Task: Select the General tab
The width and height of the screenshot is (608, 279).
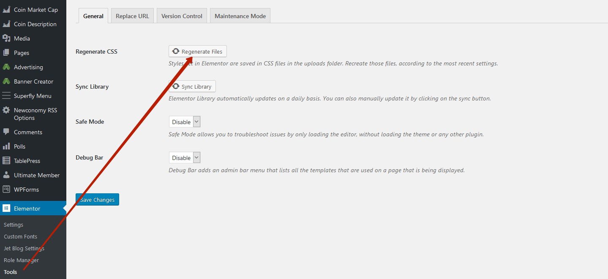Action: 93,16
